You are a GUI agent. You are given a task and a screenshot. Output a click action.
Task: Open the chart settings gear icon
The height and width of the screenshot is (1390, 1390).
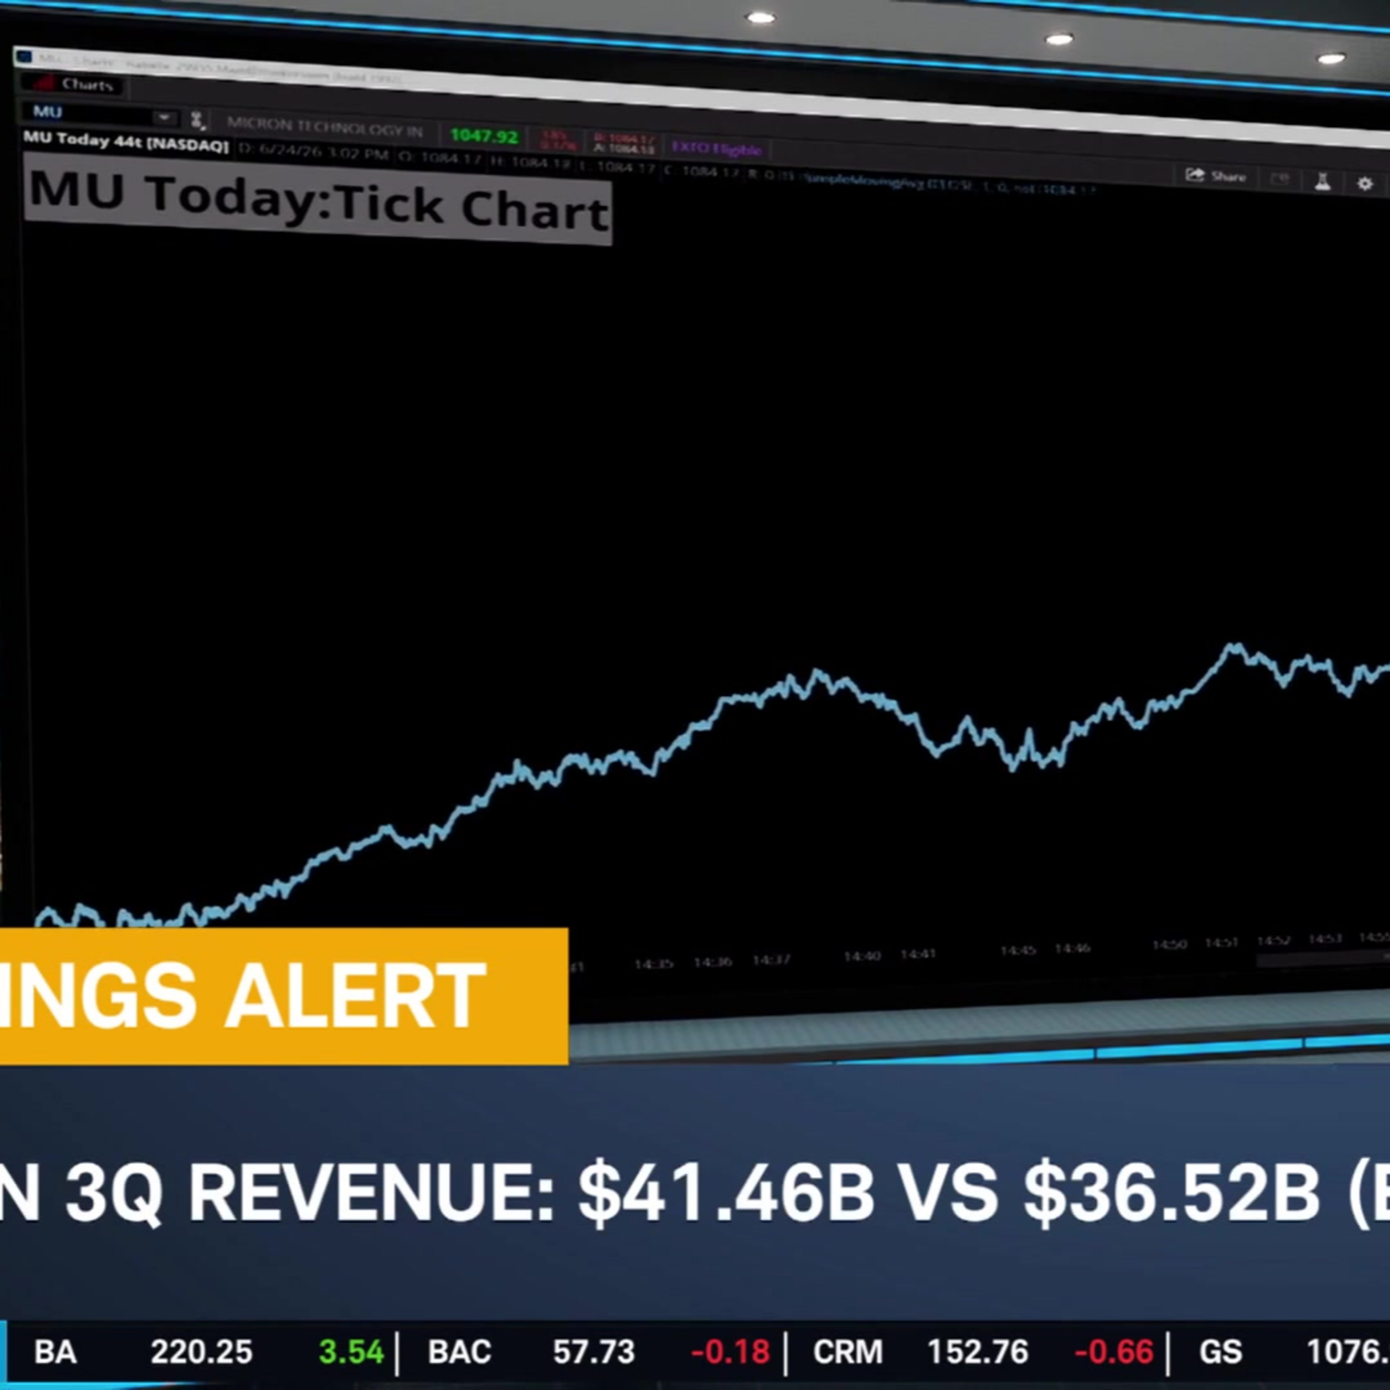(1365, 184)
